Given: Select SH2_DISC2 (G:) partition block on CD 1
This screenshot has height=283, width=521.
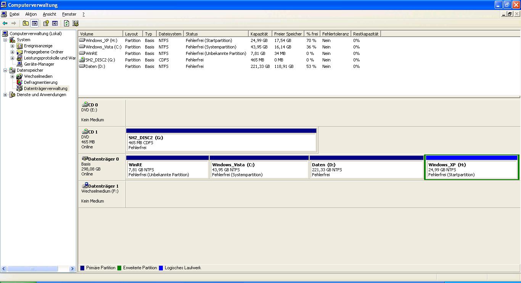Looking at the screenshot, I should point(221,140).
